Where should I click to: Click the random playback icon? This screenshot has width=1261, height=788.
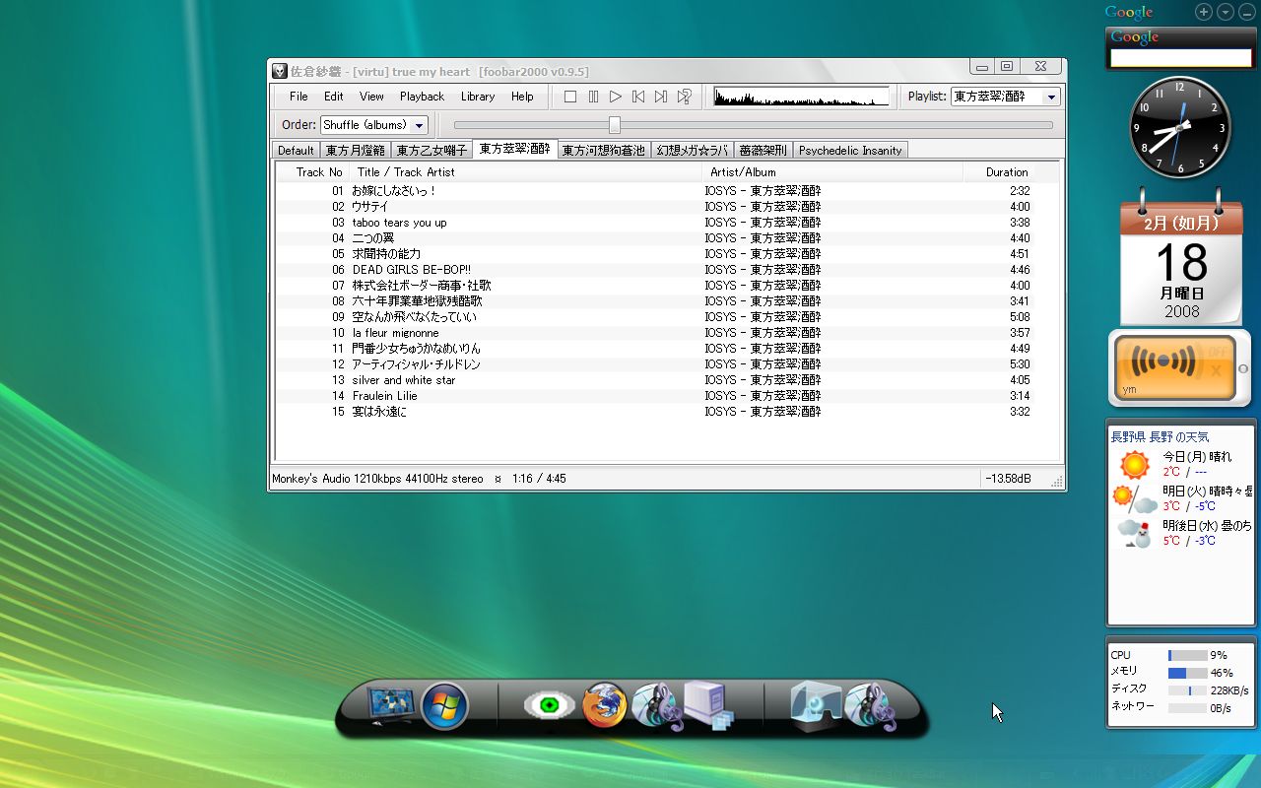point(685,97)
